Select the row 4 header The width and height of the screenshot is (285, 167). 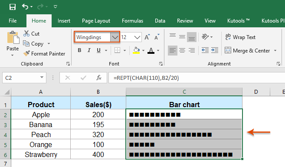point(6,135)
